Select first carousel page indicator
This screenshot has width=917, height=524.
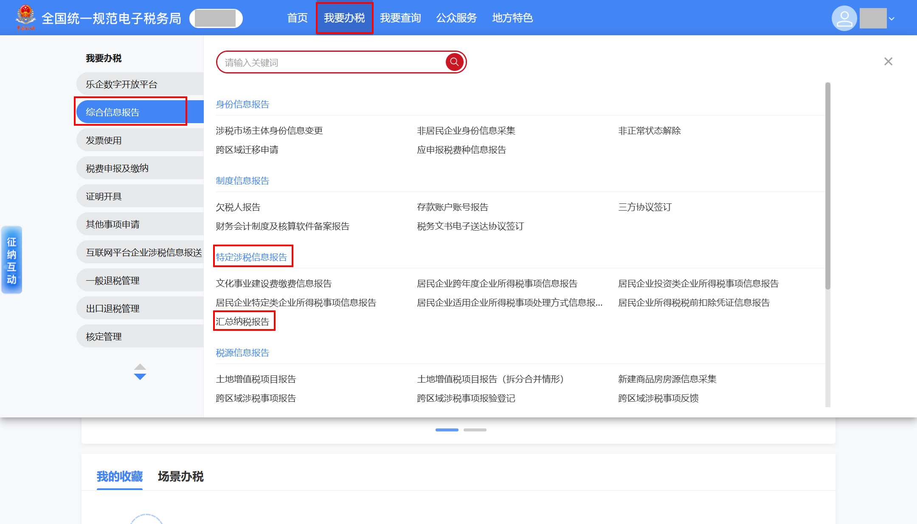pos(447,430)
